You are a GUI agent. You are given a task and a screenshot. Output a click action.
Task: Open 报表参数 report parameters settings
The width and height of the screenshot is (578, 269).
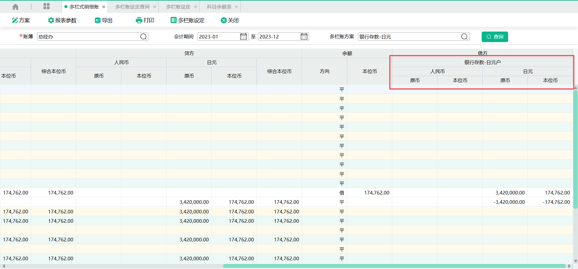(62, 20)
